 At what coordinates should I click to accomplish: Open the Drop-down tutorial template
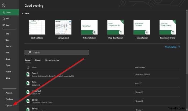click(115, 29)
